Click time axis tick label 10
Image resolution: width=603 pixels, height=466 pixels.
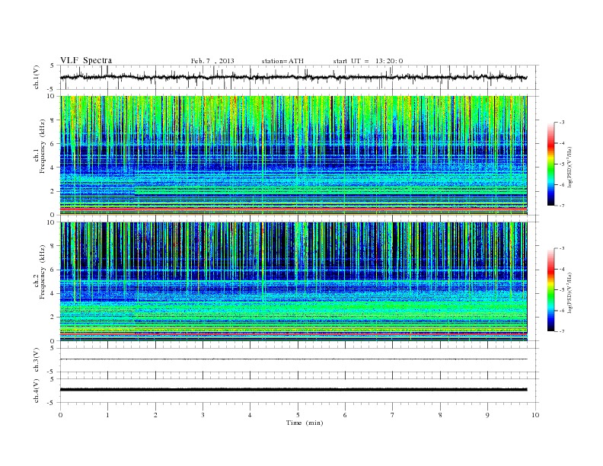tap(535, 415)
